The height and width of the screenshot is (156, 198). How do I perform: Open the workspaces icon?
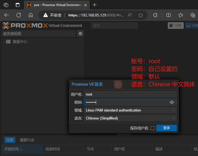(6, 5)
